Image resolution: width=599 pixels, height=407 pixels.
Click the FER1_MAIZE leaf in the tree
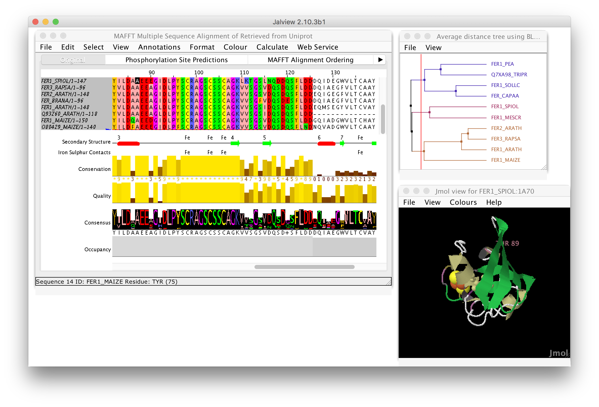pyautogui.click(x=505, y=160)
